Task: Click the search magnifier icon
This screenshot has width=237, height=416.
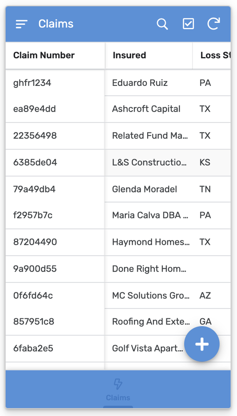Action: click(162, 24)
